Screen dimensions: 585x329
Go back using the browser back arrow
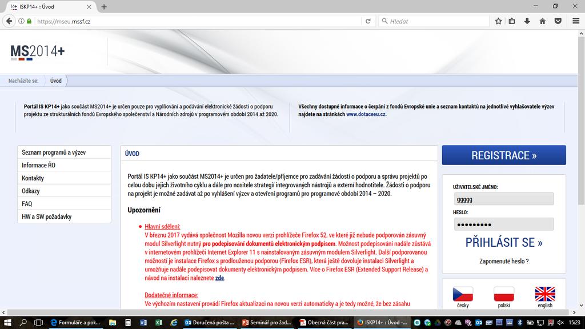[x=9, y=21]
